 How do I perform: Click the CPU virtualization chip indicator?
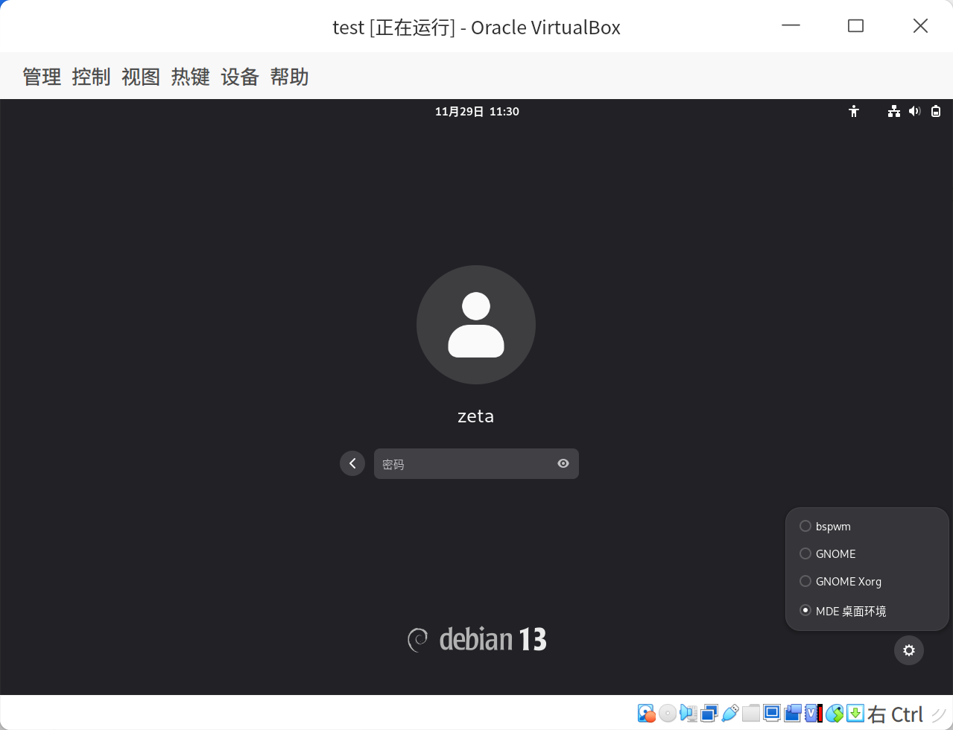click(813, 714)
